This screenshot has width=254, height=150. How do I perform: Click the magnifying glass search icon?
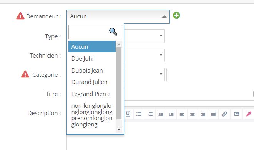click(x=113, y=32)
